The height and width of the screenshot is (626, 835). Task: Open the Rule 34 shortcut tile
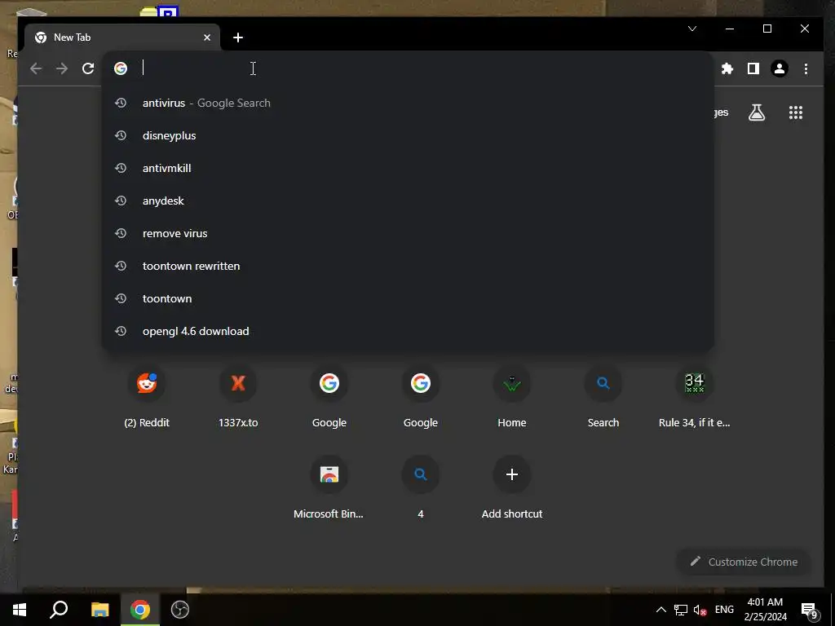coord(695,397)
